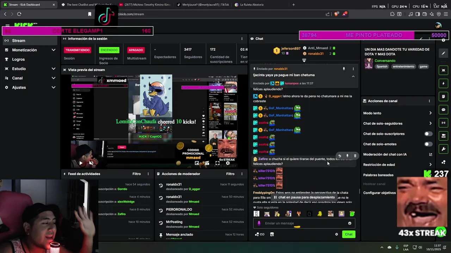Click the Spanish stream tag
The width and height of the screenshot is (451, 253).
pyautogui.click(x=382, y=66)
